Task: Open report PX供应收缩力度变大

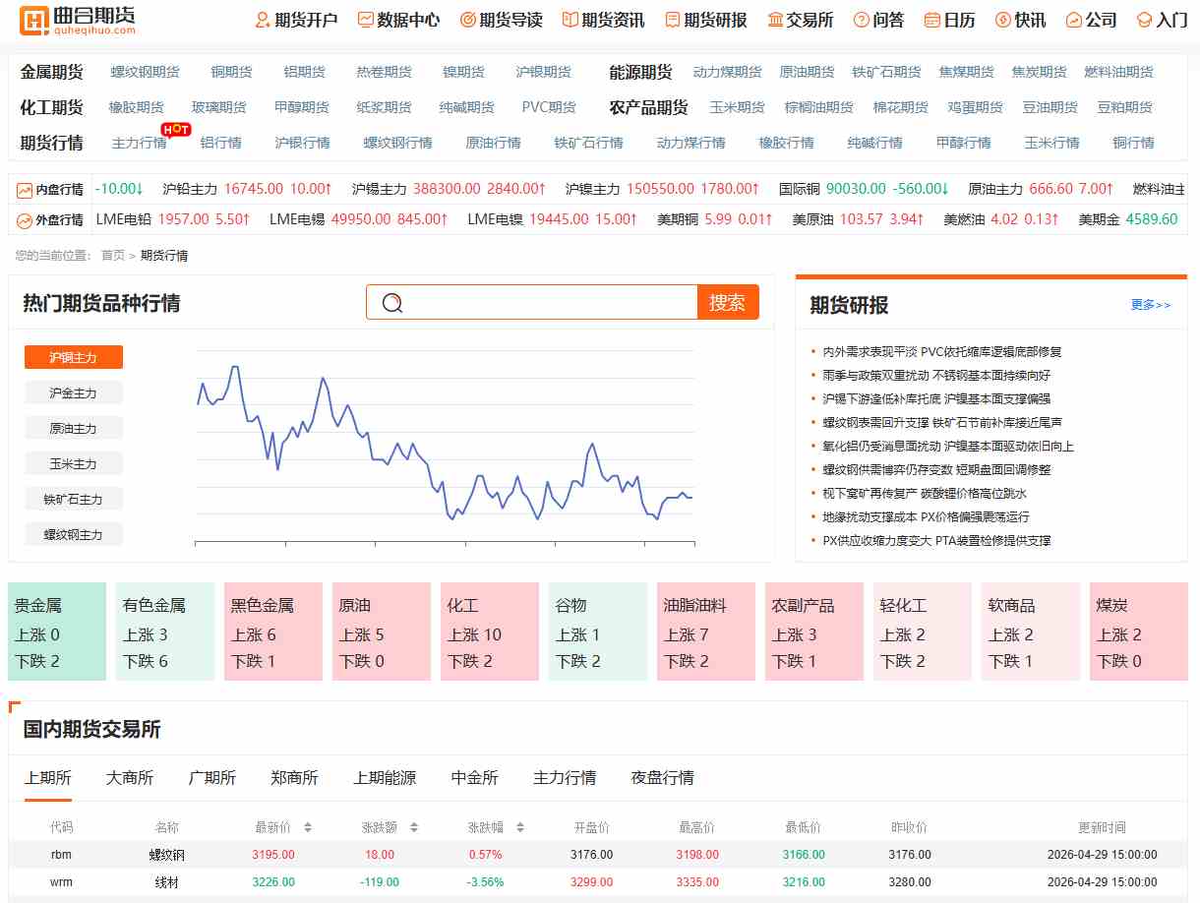Action: 936,540
